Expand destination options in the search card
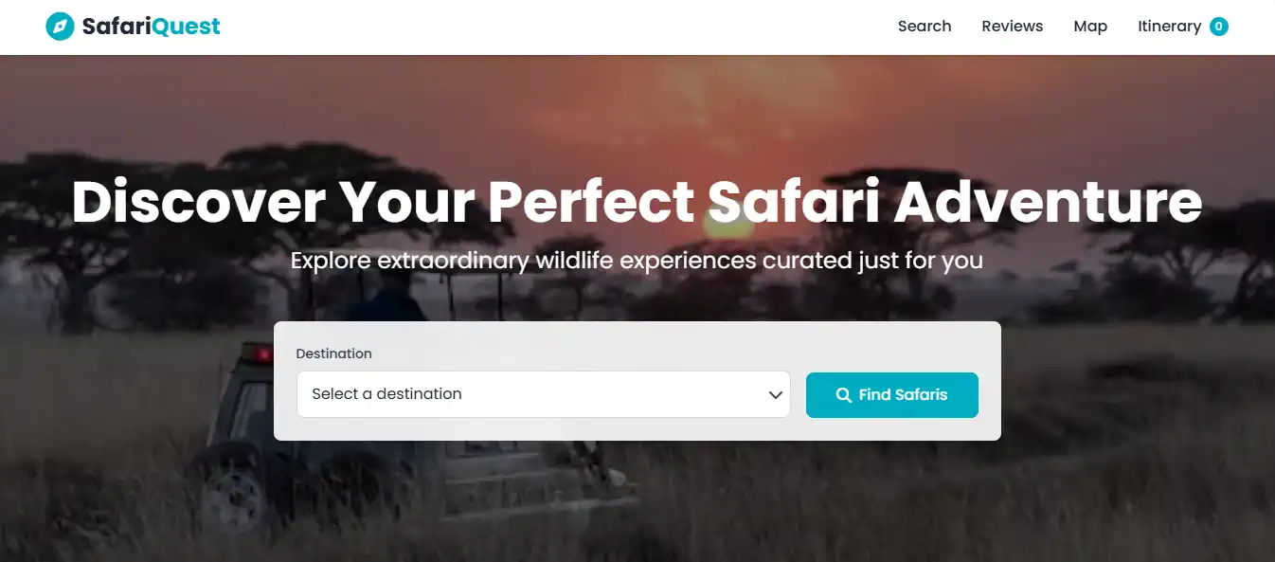The width and height of the screenshot is (1275, 562). click(544, 394)
